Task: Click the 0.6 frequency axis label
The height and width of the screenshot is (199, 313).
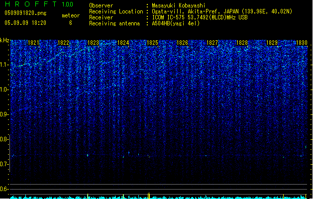Action: (x=4, y=189)
